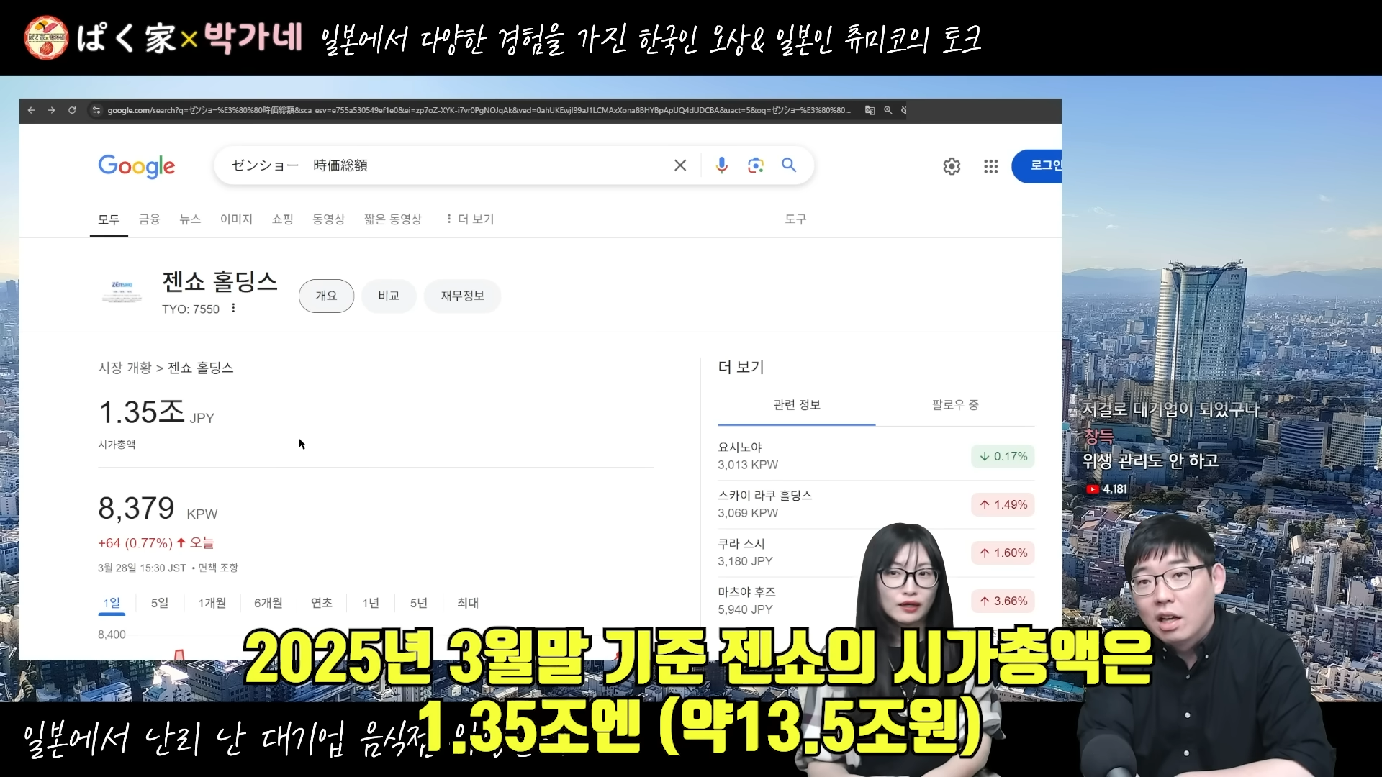
Task: Go back with the browser back arrow
Action: tap(31, 110)
